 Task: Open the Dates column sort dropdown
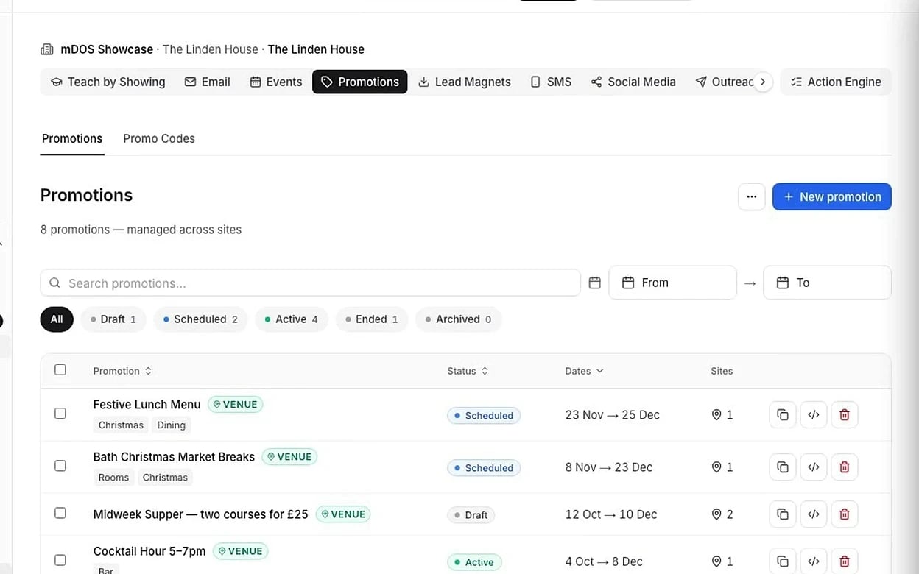coord(584,371)
